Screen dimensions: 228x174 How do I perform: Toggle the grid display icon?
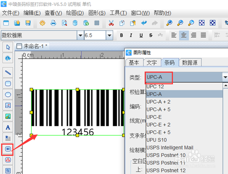(x=97, y=23)
